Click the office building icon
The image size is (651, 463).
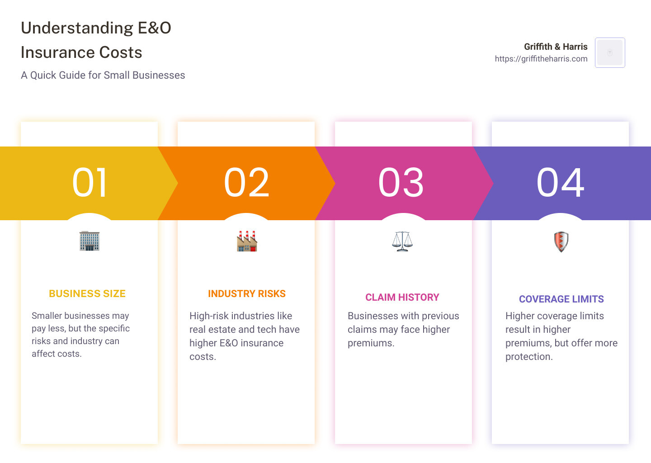tap(90, 241)
